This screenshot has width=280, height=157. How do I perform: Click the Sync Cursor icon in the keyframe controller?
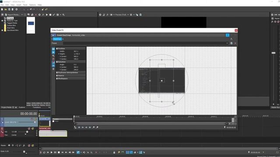coord(75,127)
